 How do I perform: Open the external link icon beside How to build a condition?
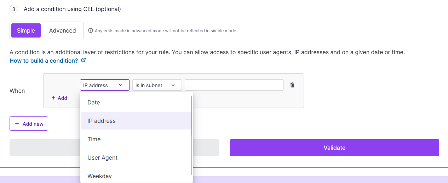pyautogui.click(x=84, y=60)
